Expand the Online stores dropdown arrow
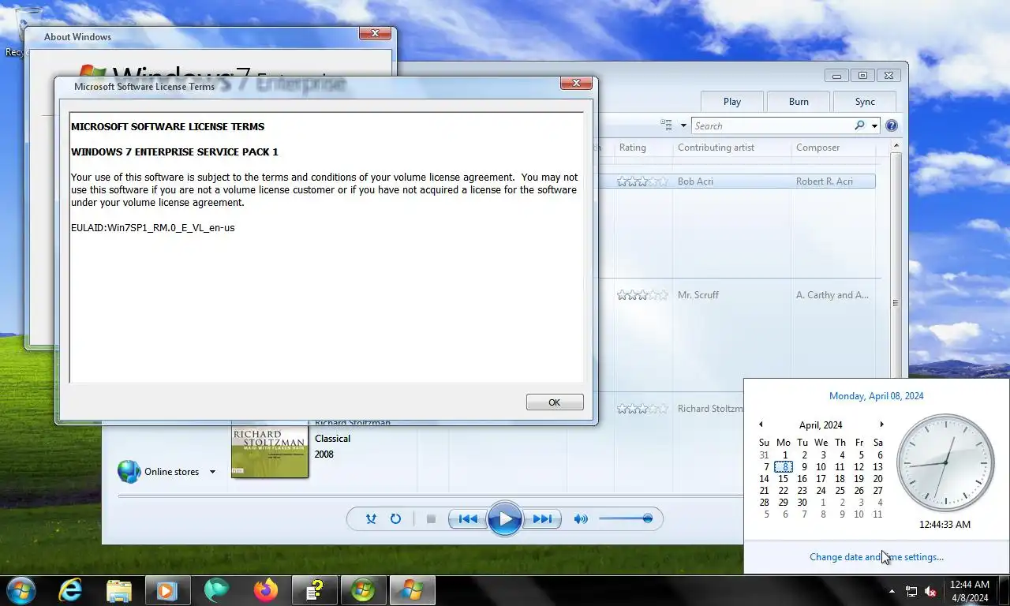The image size is (1010, 606). pyautogui.click(x=212, y=472)
